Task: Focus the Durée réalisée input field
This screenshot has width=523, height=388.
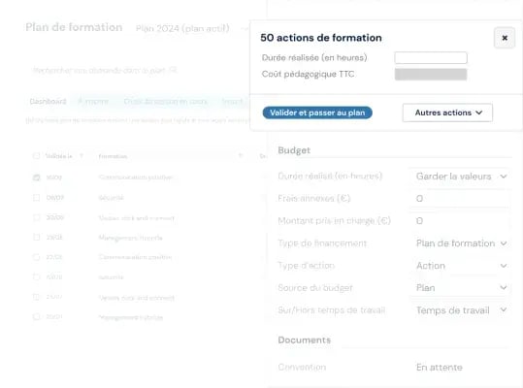Action: [x=431, y=57]
